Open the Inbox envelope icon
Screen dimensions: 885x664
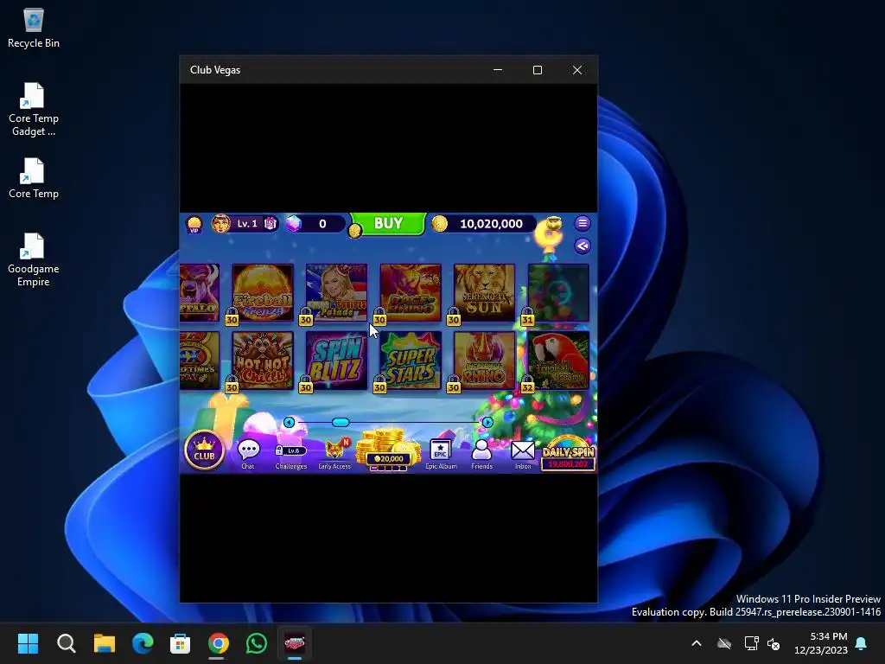click(523, 454)
